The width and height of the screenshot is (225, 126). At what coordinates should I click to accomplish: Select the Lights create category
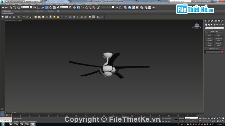[x=212, y=24]
